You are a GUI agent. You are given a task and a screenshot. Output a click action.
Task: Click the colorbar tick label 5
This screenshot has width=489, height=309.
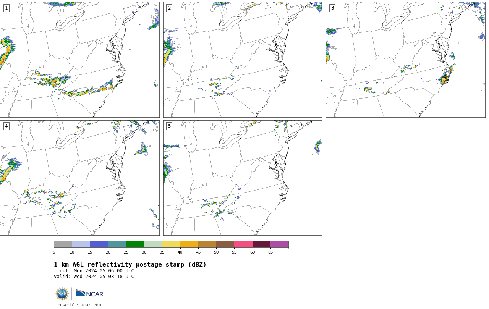click(x=54, y=252)
